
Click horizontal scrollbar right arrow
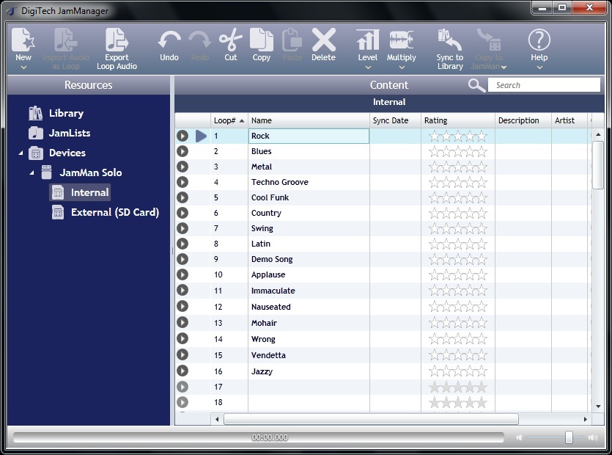(x=585, y=419)
